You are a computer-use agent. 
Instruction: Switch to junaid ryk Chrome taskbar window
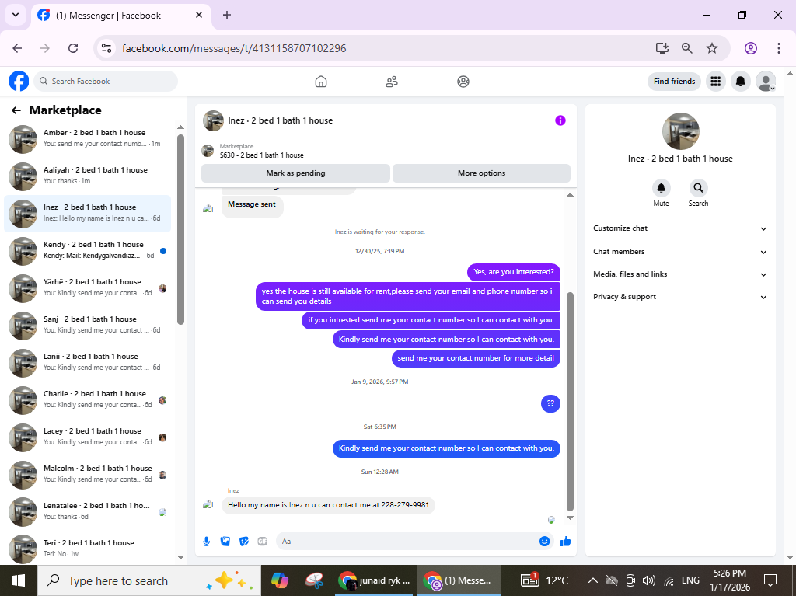click(375, 580)
